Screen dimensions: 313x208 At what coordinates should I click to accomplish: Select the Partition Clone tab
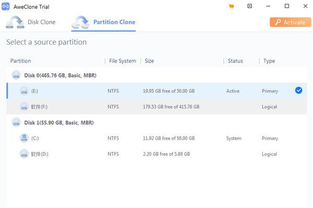(x=103, y=23)
